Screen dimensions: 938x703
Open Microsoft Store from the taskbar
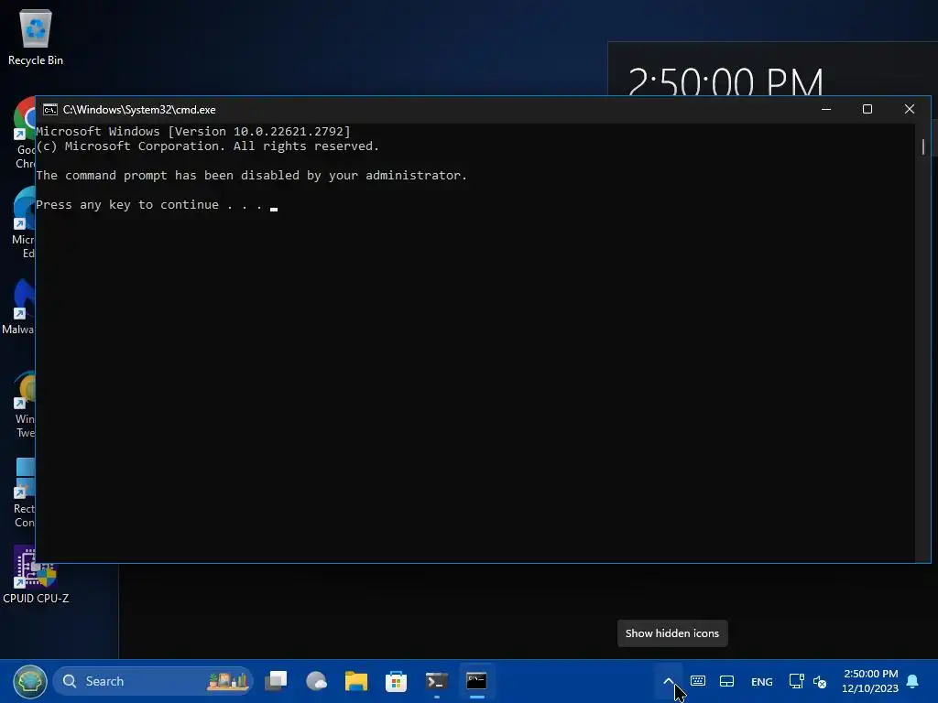click(x=396, y=681)
